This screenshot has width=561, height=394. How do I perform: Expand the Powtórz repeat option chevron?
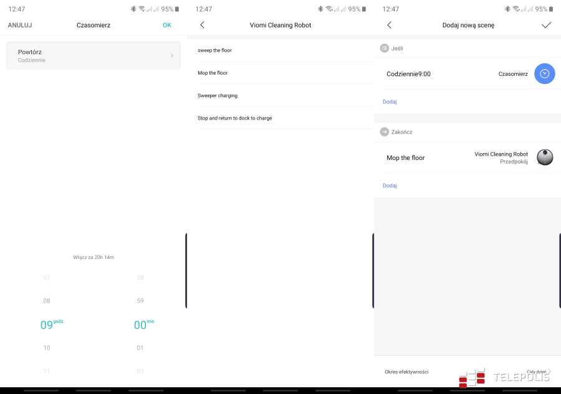(x=172, y=55)
